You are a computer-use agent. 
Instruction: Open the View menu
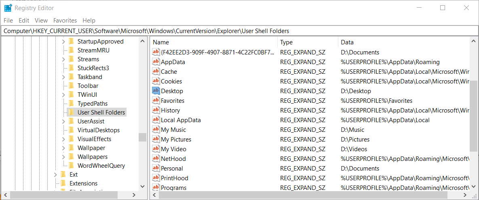pos(41,21)
